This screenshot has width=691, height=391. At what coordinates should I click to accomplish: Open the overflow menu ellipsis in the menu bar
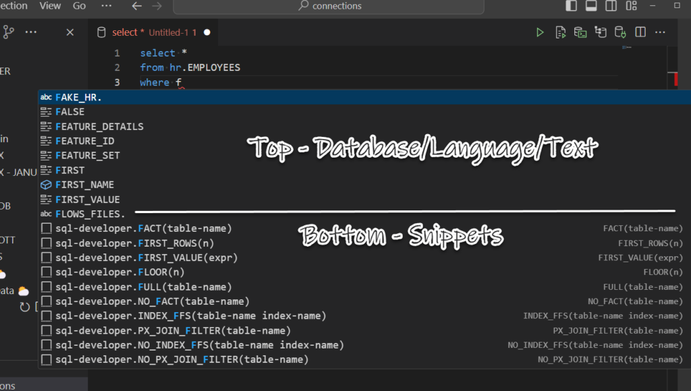pos(106,5)
